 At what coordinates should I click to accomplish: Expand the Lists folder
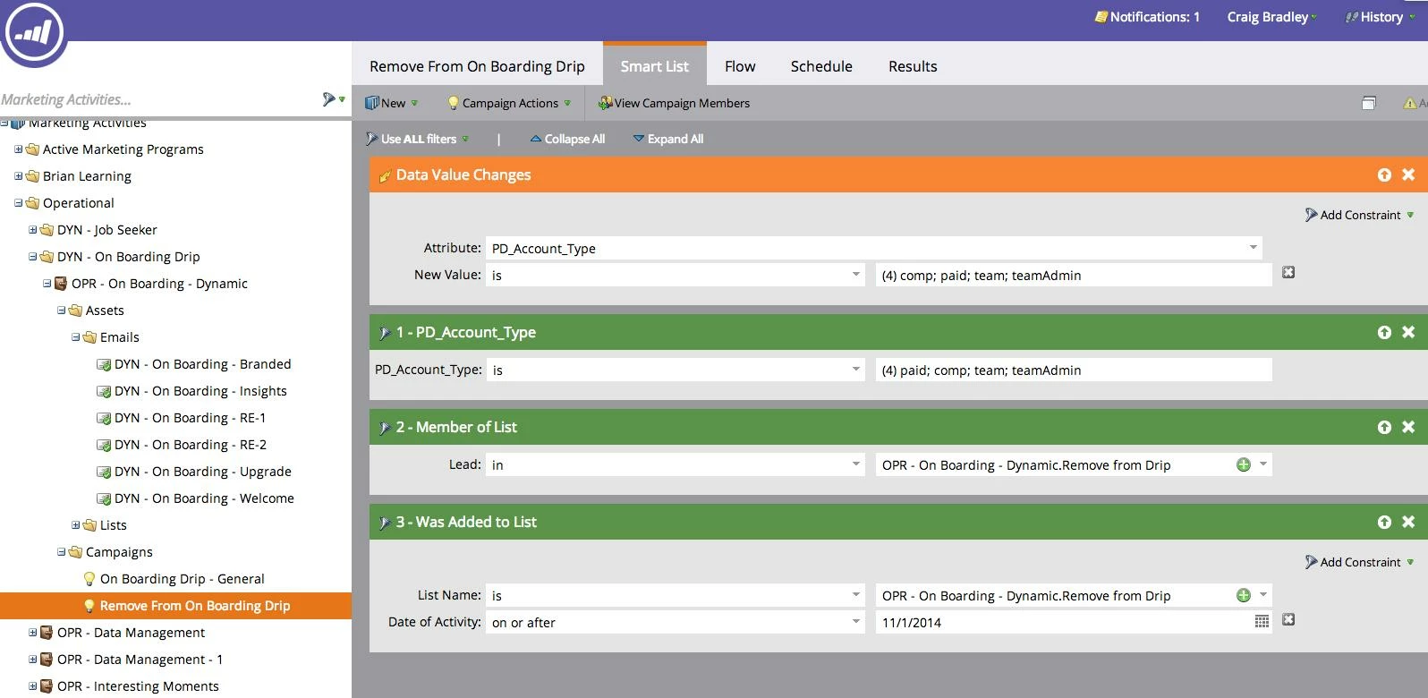[x=76, y=525]
